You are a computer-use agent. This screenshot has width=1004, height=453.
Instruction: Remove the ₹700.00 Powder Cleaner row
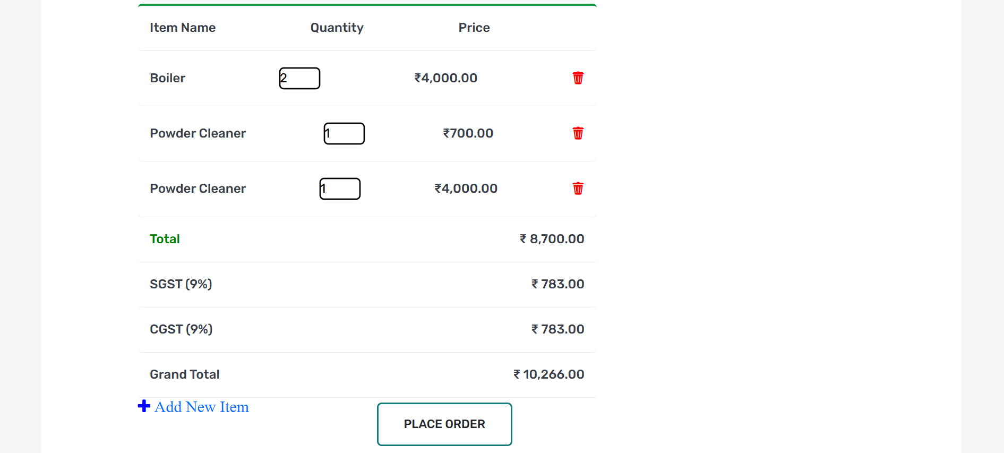point(578,133)
